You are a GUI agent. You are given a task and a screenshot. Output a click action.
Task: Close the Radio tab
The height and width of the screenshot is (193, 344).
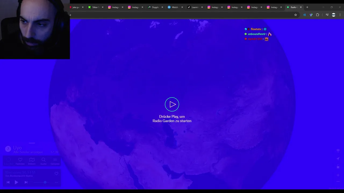click(x=301, y=7)
